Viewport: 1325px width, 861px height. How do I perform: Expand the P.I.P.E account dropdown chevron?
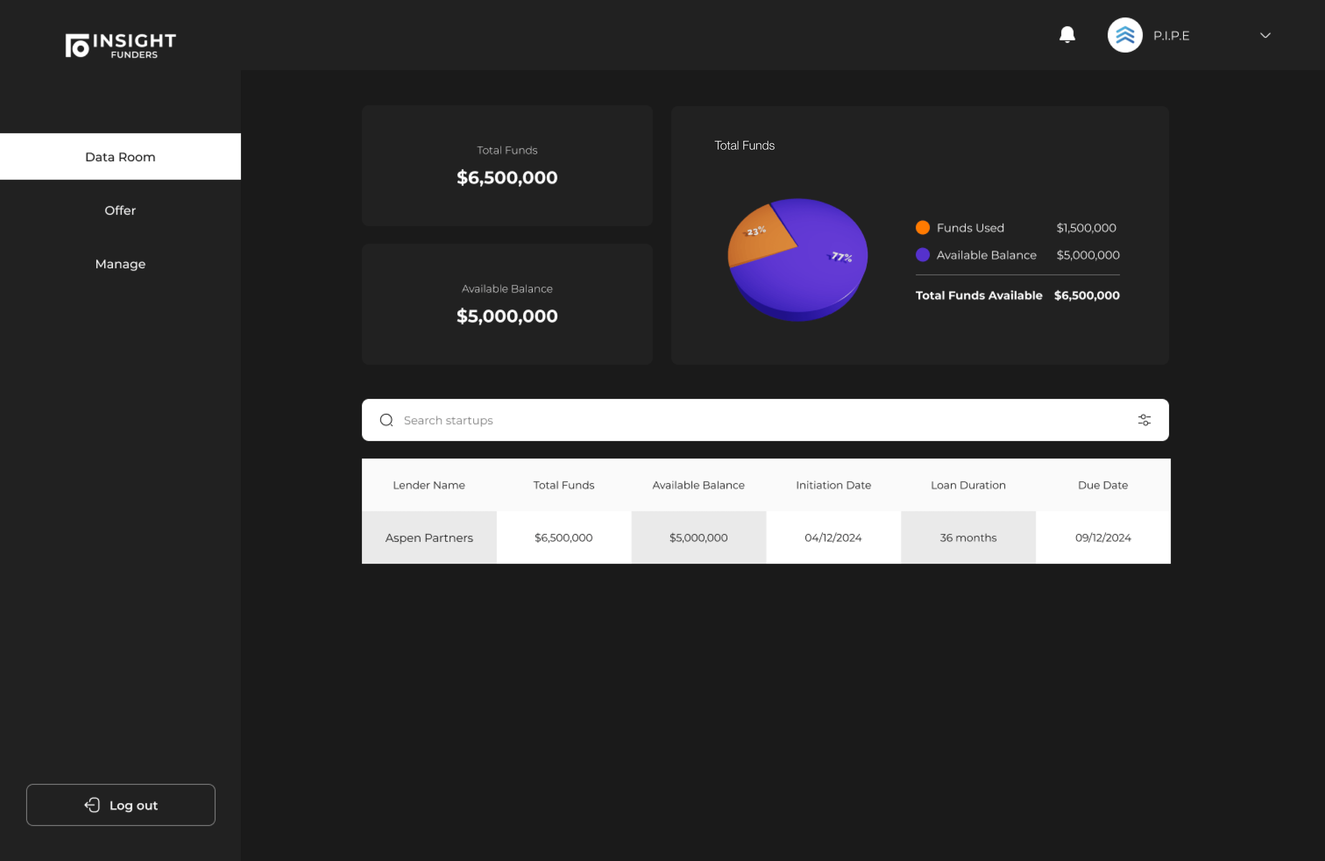[x=1265, y=35]
